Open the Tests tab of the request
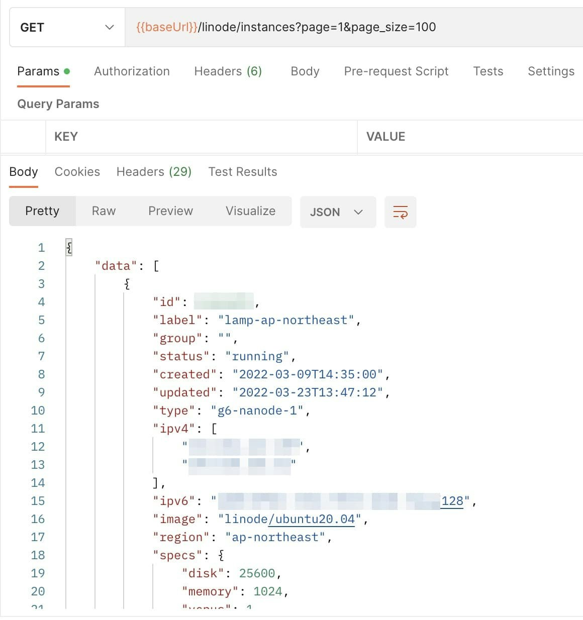Screen dimensions: 583x620 click(x=488, y=71)
